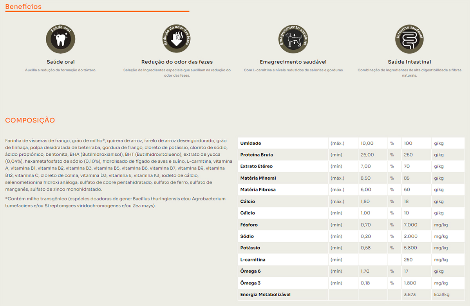
Task: Click the 'Redução do odor das fezes' title
Action: (177, 62)
